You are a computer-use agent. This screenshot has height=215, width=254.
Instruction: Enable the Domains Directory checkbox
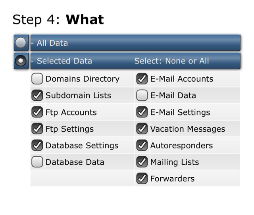(x=37, y=79)
